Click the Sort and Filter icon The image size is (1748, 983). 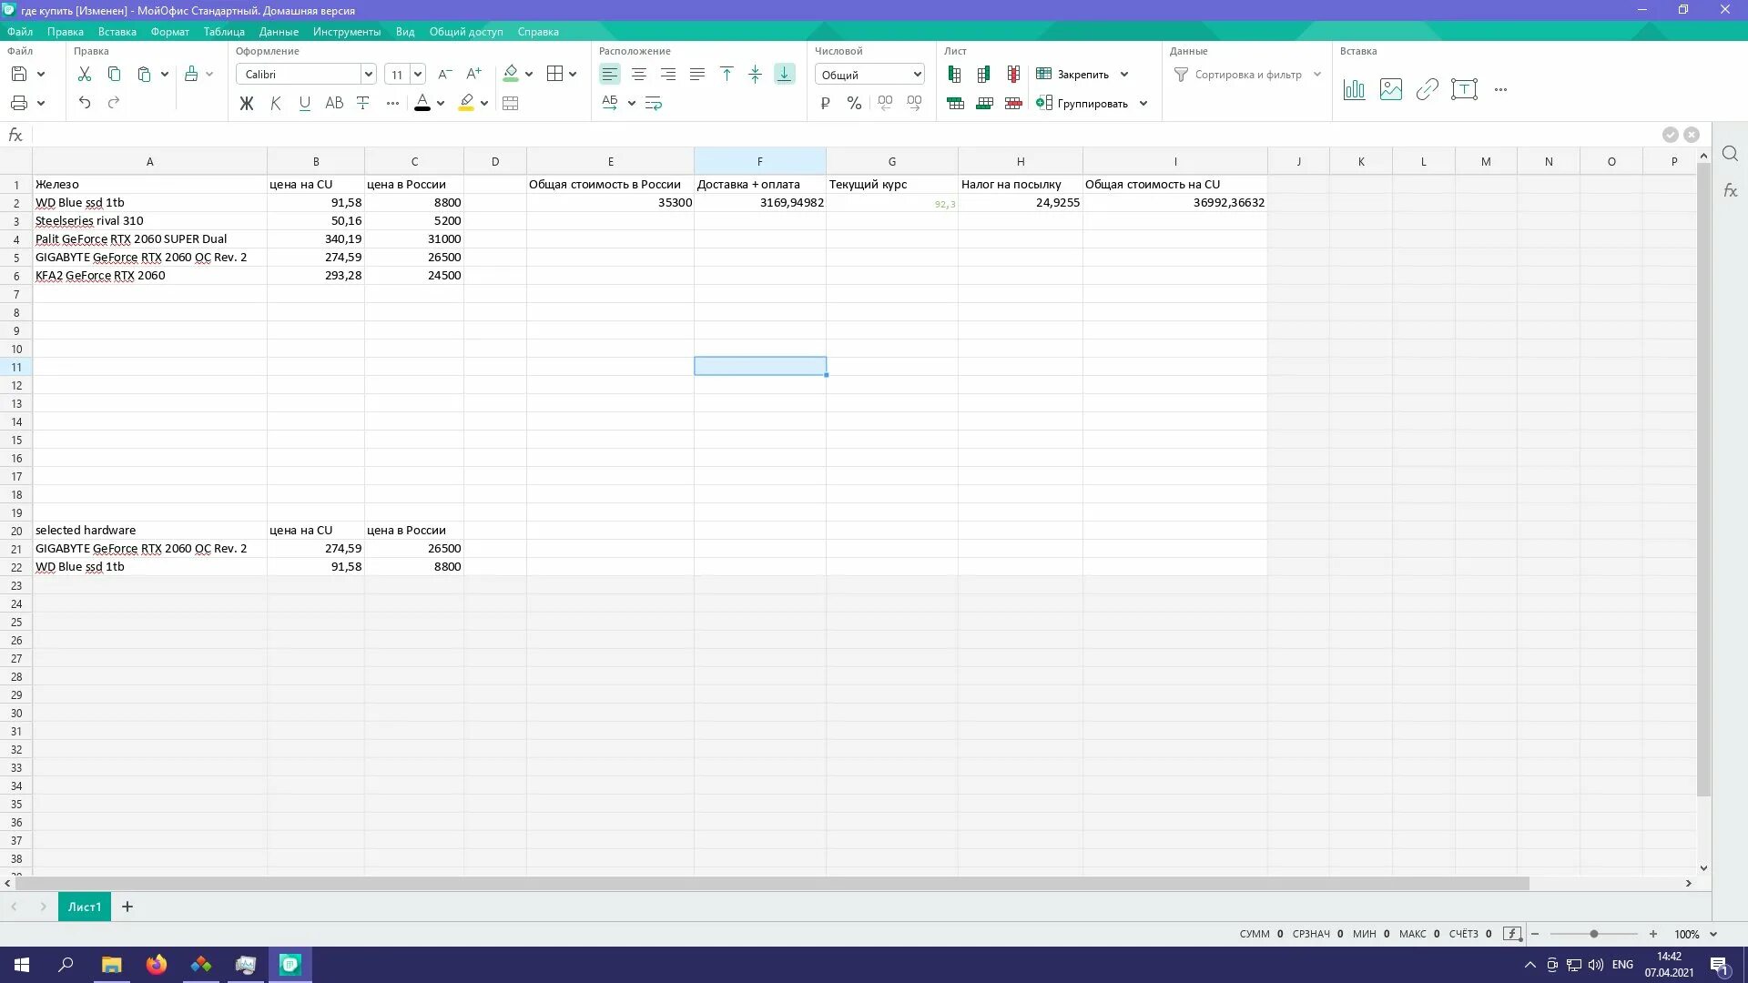(1182, 73)
